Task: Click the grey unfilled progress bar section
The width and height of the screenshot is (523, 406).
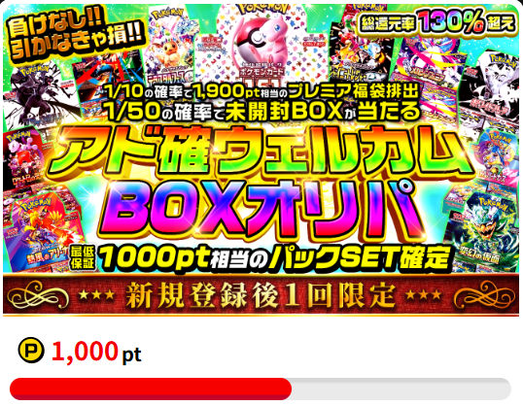Action: tap(401, 389)
